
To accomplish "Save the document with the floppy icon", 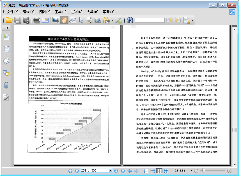I will point(17,20).
